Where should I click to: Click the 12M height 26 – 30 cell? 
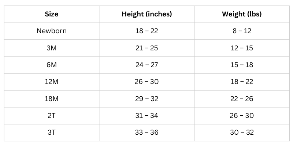pyautogui.click(x=146, y=82)
